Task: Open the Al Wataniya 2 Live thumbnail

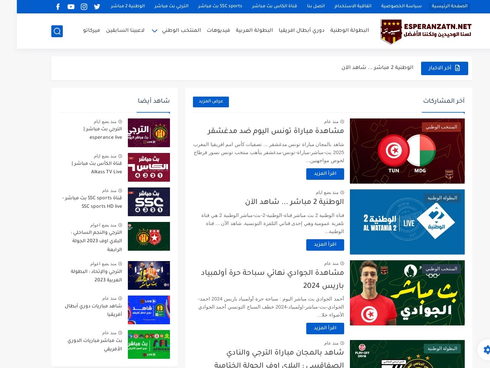Action: (407, 222)
